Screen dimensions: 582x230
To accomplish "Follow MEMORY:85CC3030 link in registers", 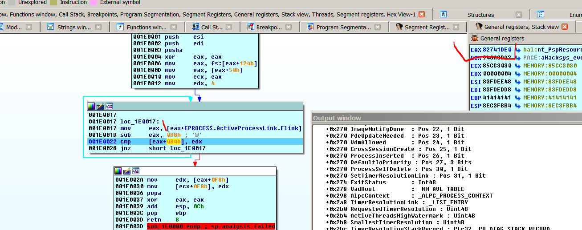I will 549,66.
